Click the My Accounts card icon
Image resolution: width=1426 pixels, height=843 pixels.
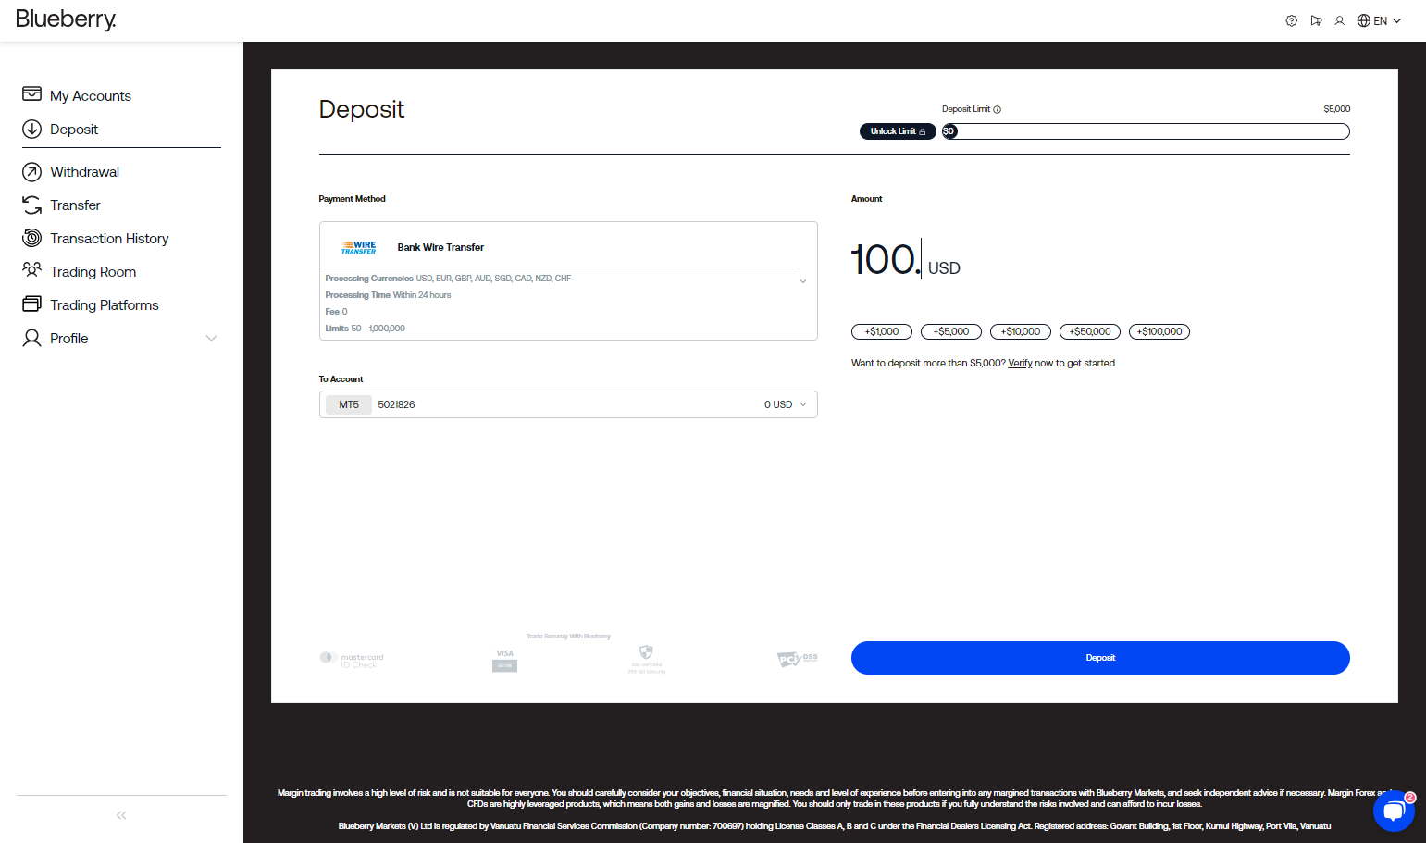click(x=31, y=94)
